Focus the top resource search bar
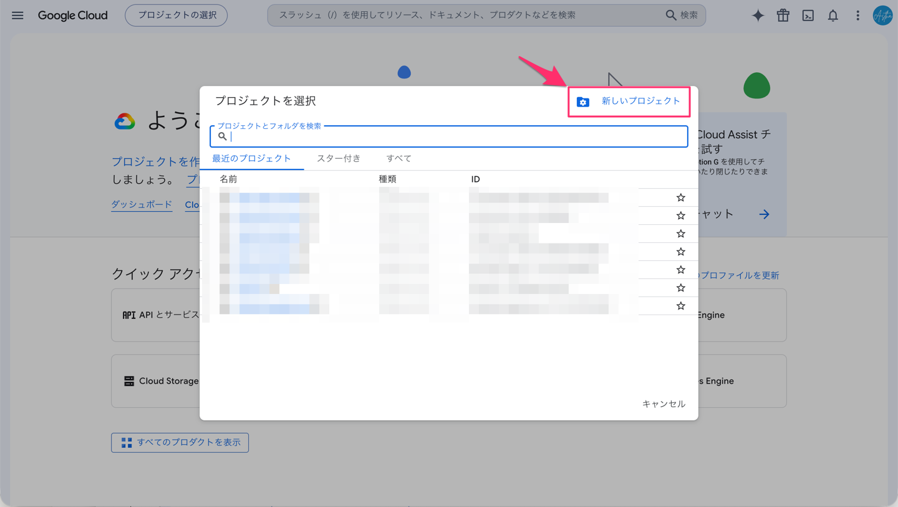 tap(486, 15)
